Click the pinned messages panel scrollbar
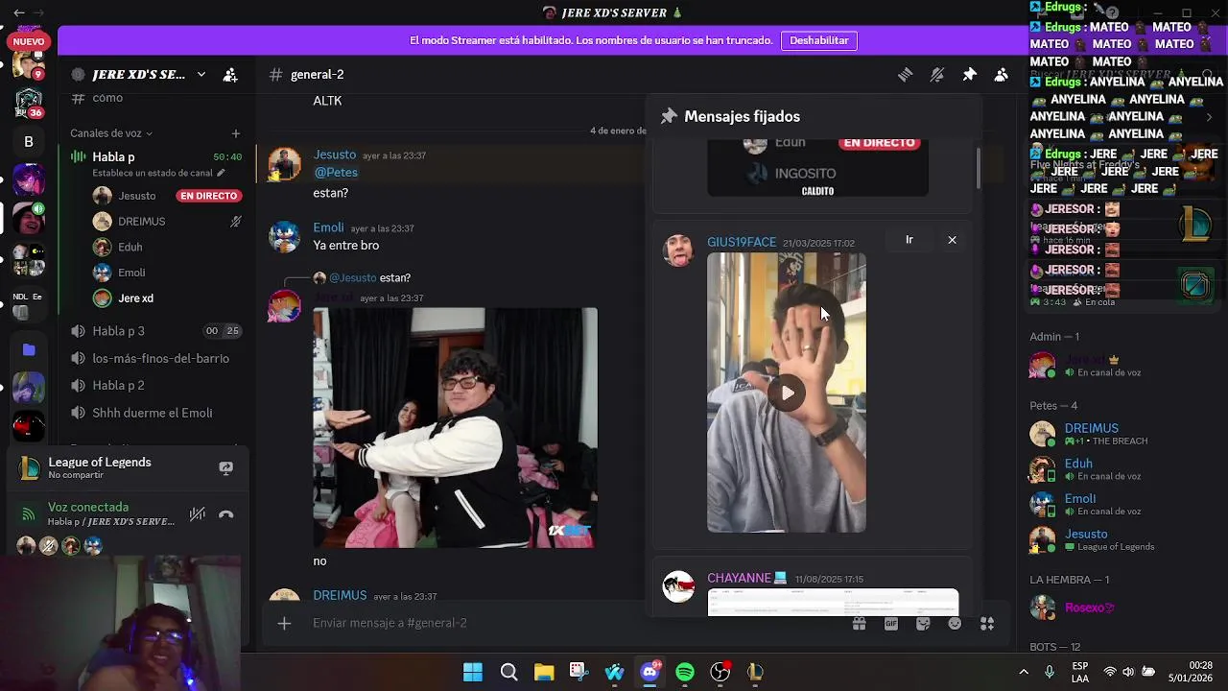 tap(978, 168)
